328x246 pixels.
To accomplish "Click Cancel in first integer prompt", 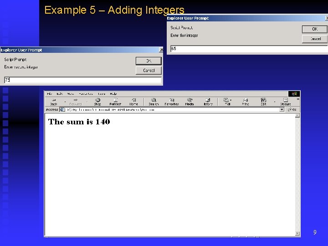I will point(314,39).
